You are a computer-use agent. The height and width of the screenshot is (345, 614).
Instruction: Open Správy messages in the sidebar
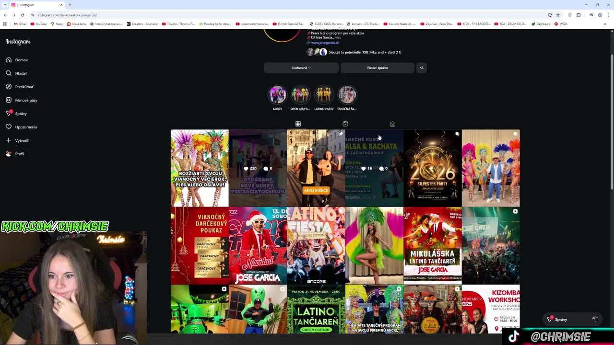tap(16, 114)
